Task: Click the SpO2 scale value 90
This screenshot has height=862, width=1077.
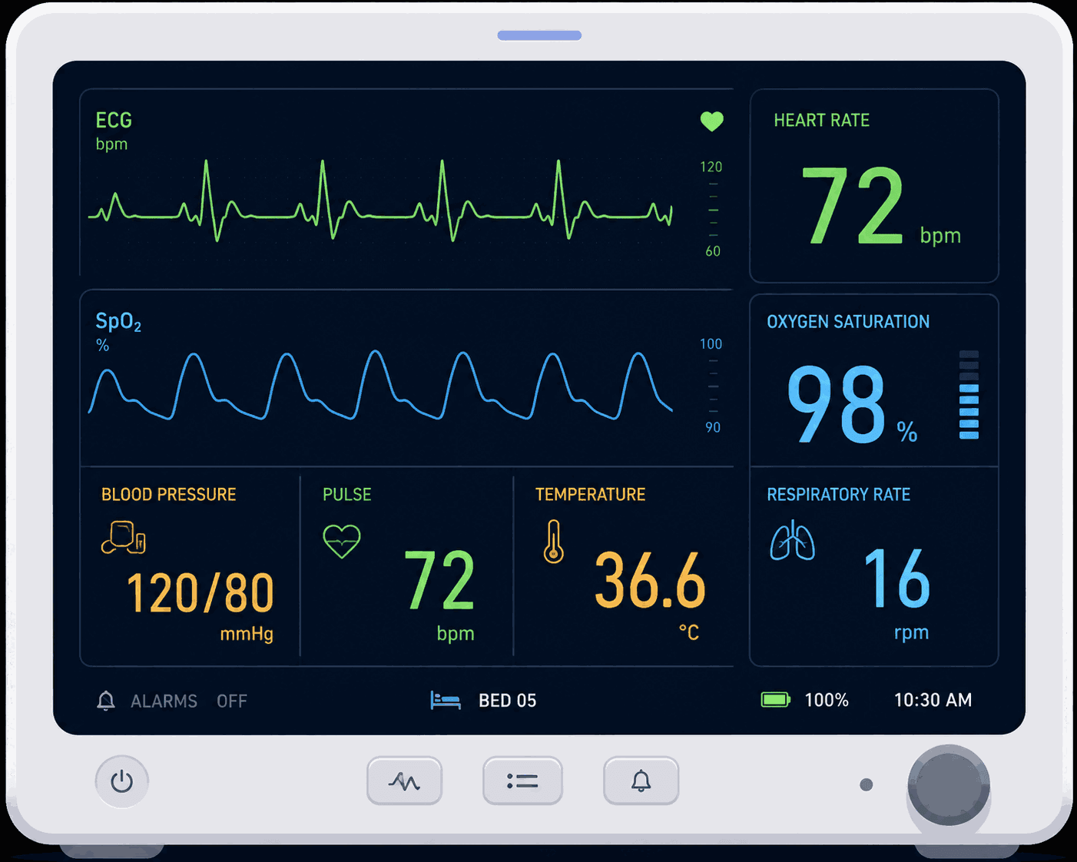Action: (713, 428)
